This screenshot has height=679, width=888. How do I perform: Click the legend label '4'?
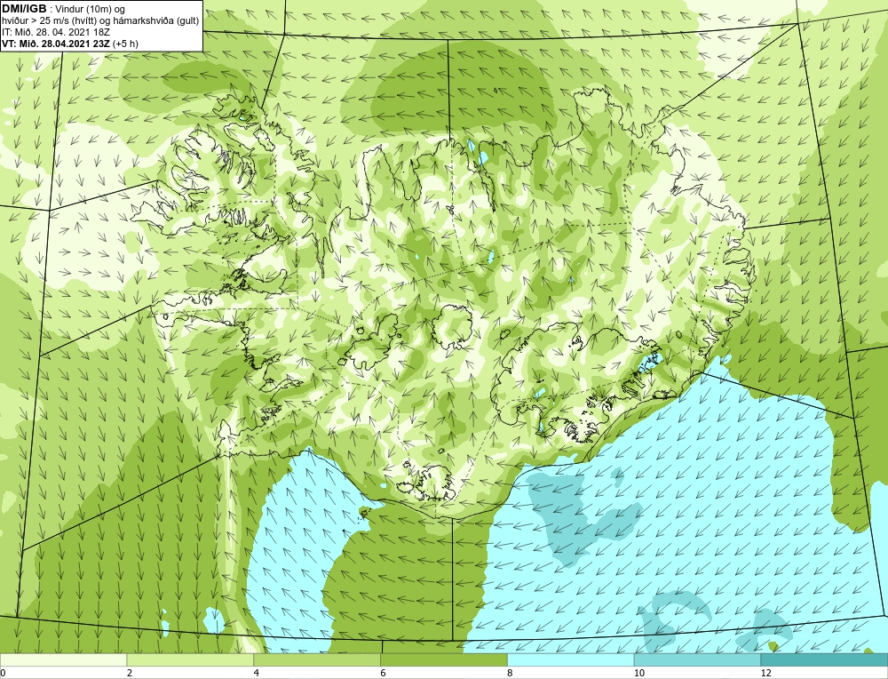click(x=257, y=673)
